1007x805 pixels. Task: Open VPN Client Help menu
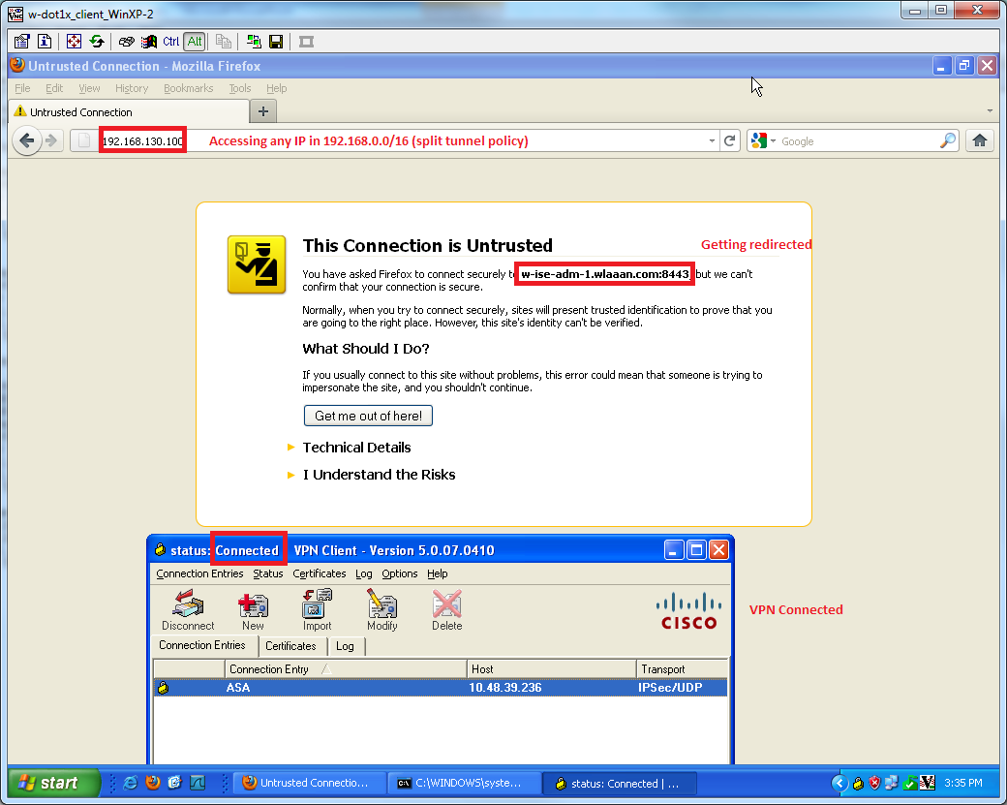(438, 573)
